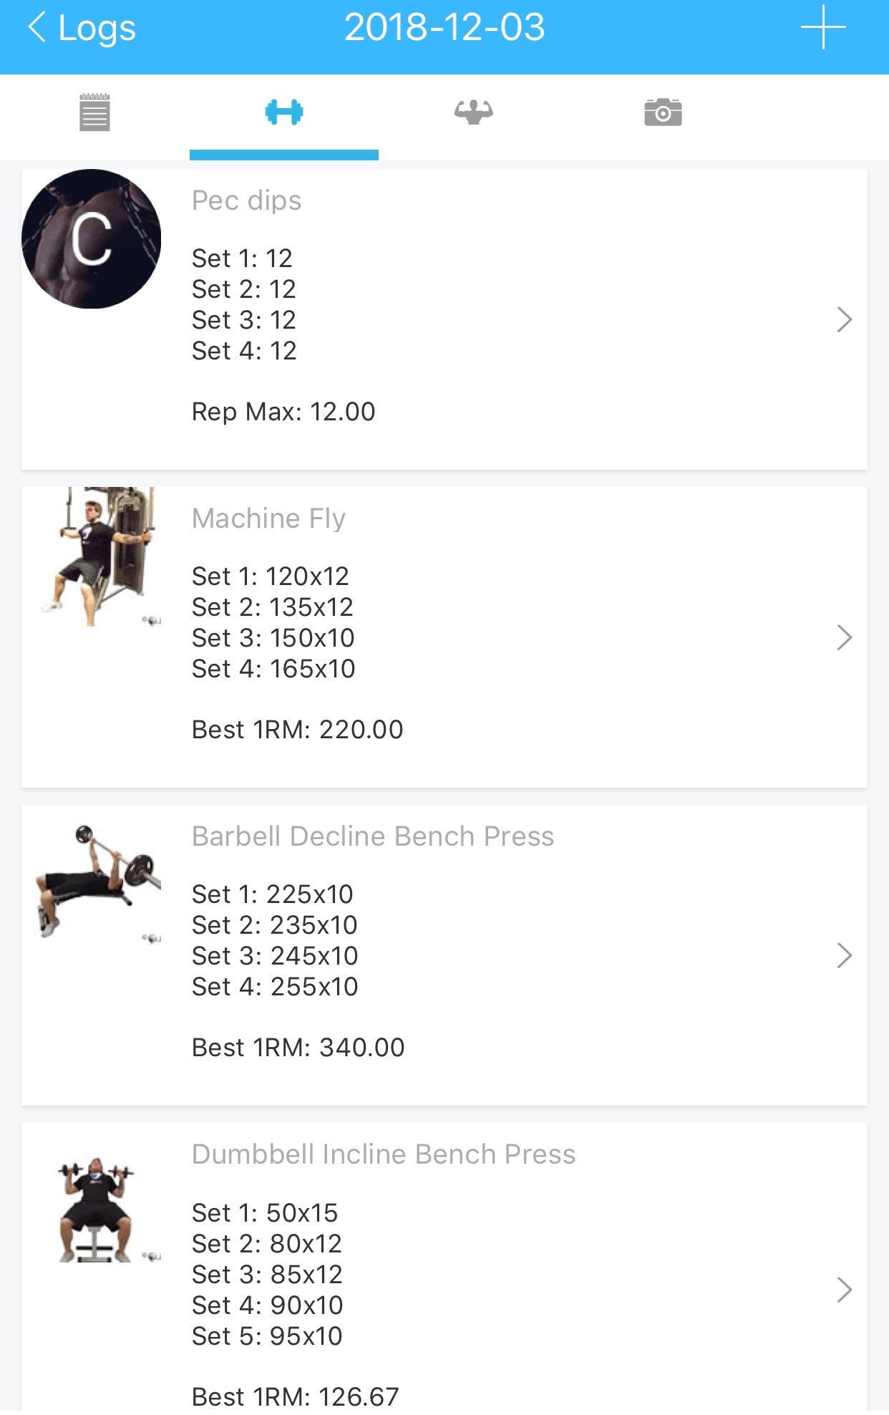Viewport: 889px width, 1415px height.
Task: Expand Machine Fly entry chevron
Action: [x=844, y=637]
